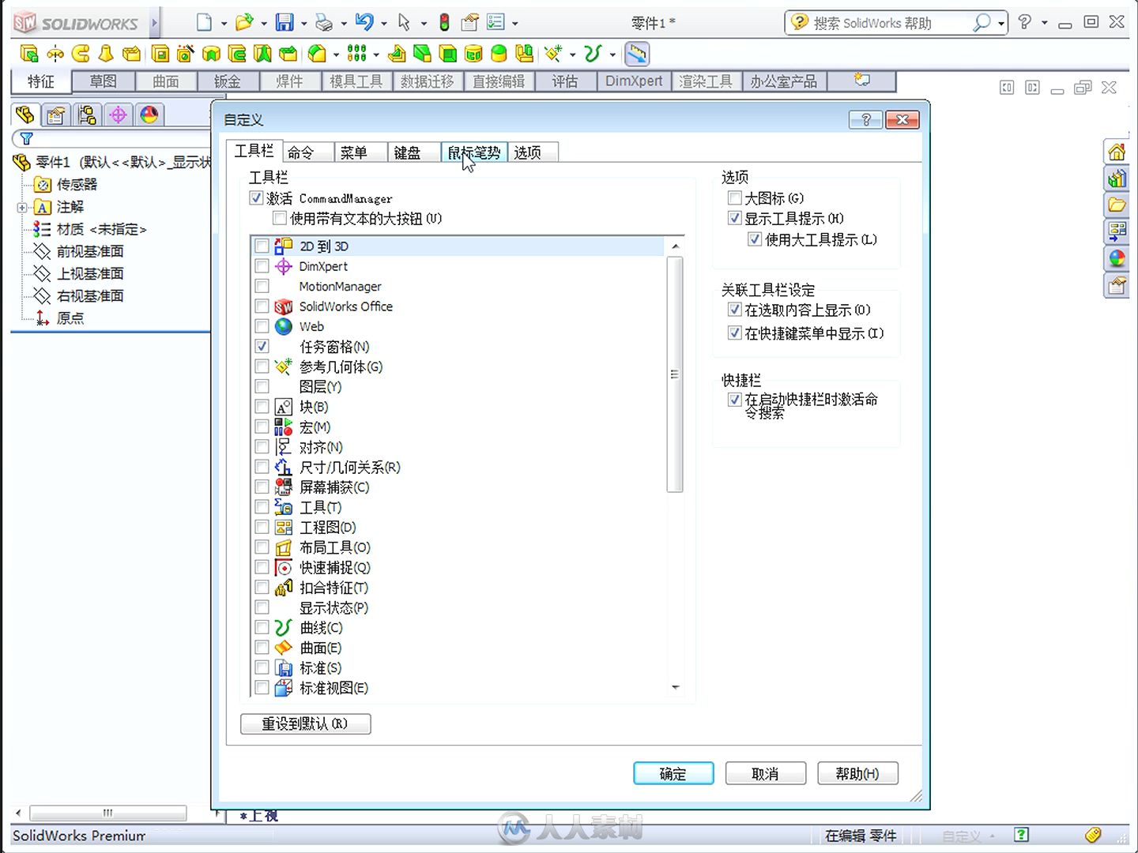Viewport: 1138px width, 853px height.
Task: Select the Reference Geometry icon in toolbar
Action: pos(553,54)
